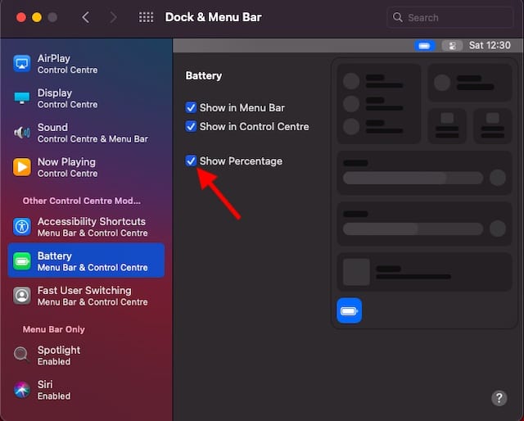Click the Search field

(x=450, y=17)
